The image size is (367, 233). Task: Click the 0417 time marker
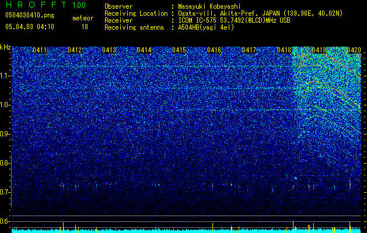point(249,50)
